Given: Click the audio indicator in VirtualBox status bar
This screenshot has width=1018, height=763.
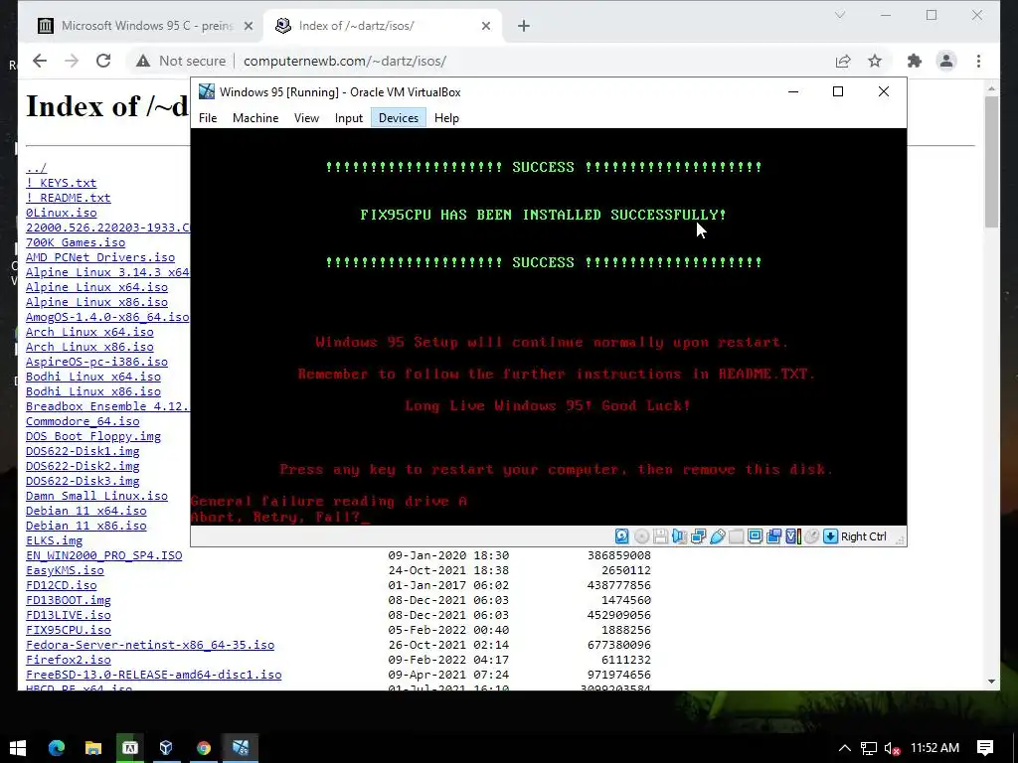Looking at the screenshot, I should pyautogui.click(x=680, y=535).
